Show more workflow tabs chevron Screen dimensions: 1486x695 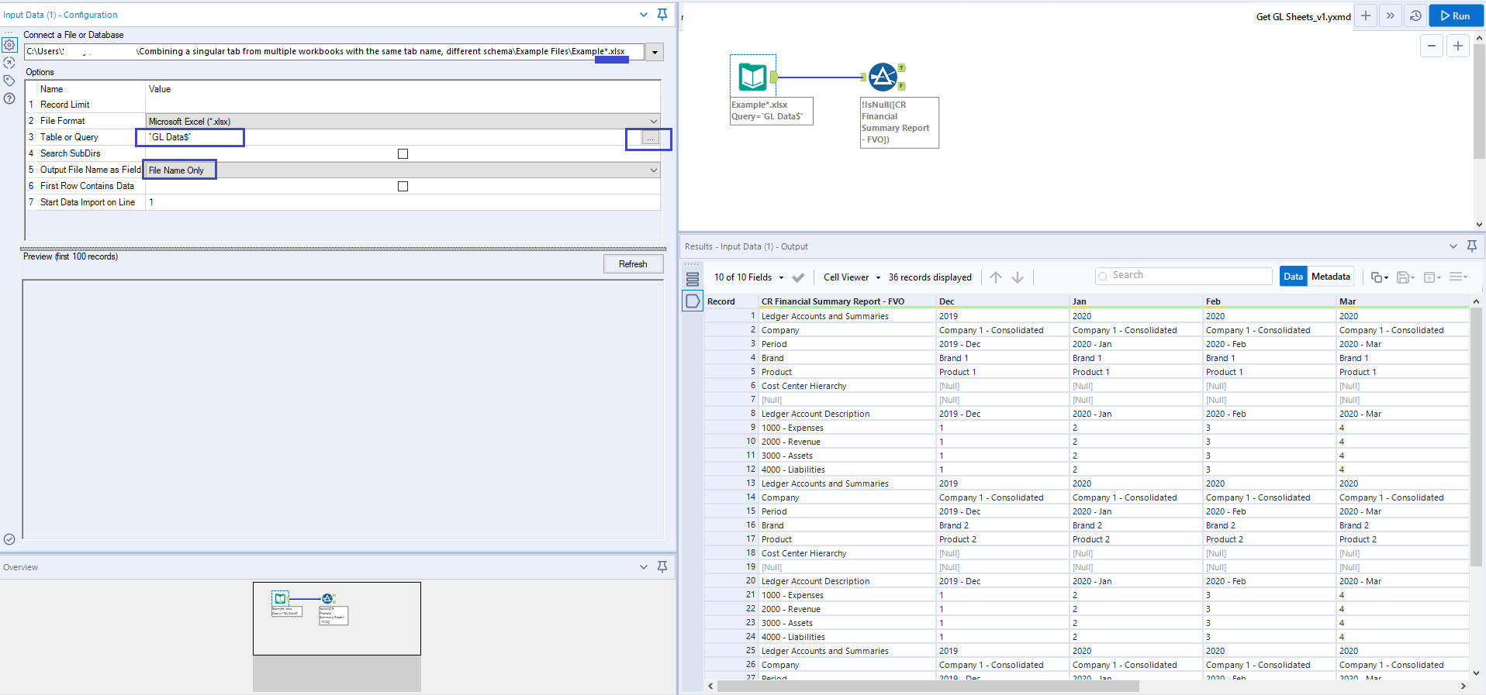[1391, 15]
